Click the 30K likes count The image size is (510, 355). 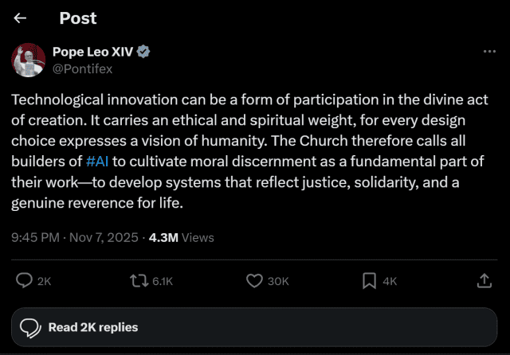pos(278,281)
